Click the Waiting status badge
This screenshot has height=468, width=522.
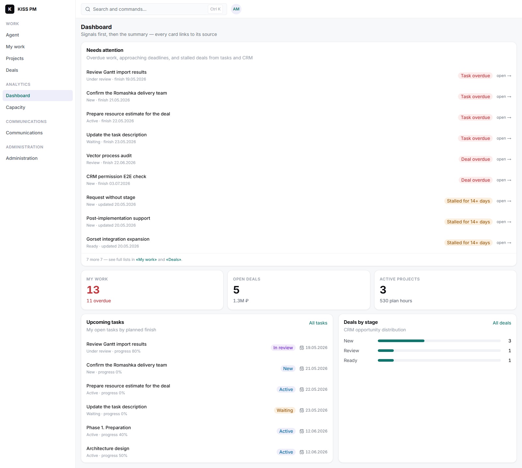click(285, 410)
